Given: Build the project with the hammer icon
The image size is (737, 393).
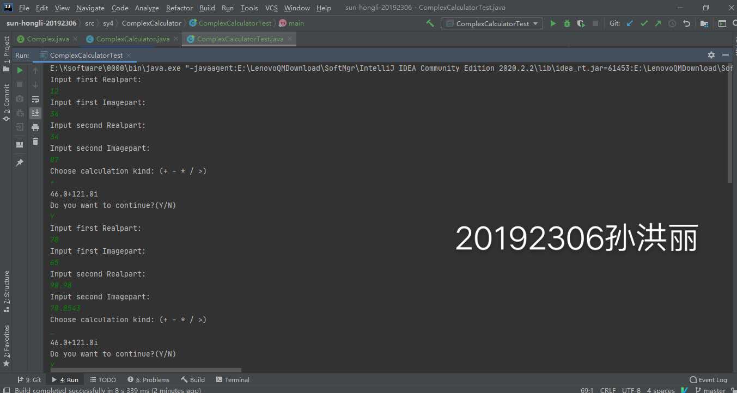Looking at the screenshot, I should tap(430, 23).
